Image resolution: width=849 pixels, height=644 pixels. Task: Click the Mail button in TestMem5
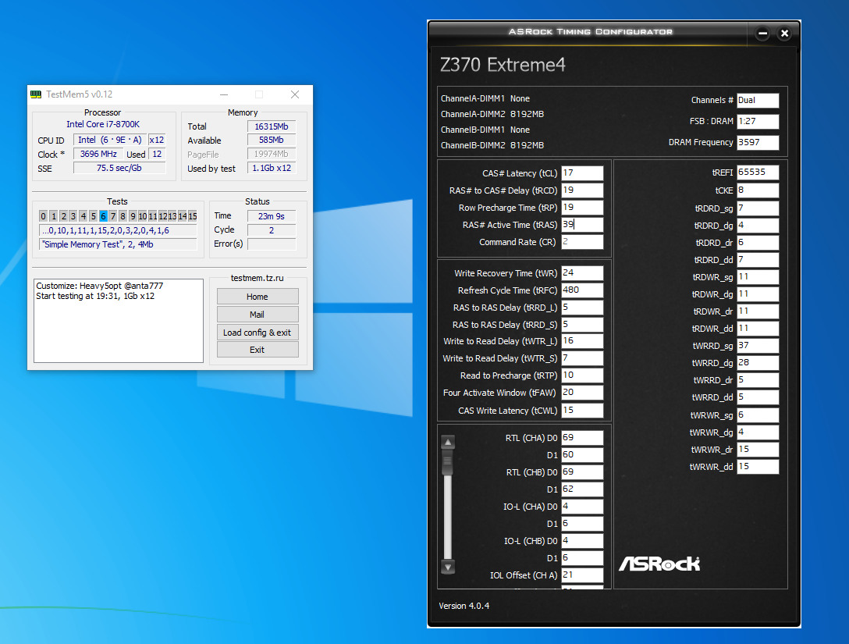[258, 315]
